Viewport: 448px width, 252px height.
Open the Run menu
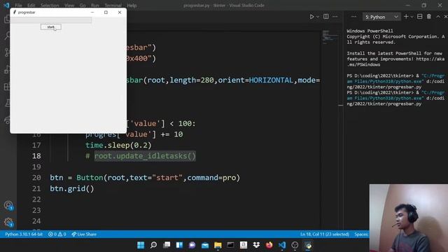pyautogui.click(x=95, y=6)
